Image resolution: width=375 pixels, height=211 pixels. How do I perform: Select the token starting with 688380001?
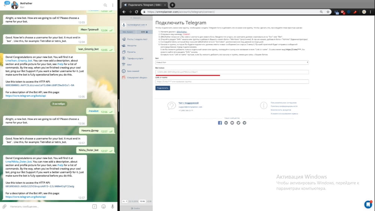coord(40,85)
